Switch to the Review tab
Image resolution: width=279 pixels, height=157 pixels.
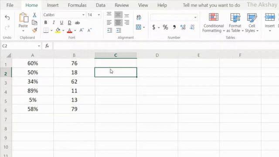(122, 5)
